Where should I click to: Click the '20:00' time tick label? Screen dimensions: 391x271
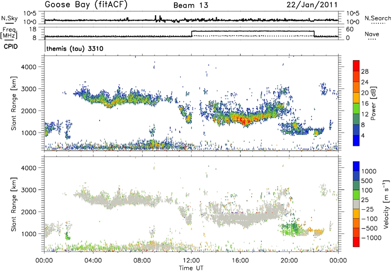(289, 261)
